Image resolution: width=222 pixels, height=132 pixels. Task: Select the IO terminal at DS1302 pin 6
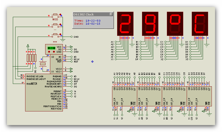click(72, 57)
